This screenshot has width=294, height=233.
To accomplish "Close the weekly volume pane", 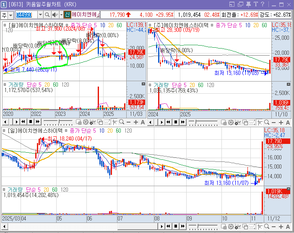I will [x=289, y=84].
